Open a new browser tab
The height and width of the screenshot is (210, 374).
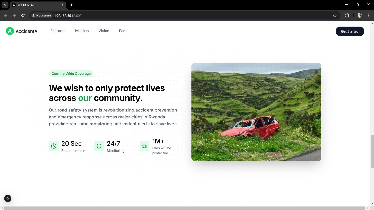(71, 5)
